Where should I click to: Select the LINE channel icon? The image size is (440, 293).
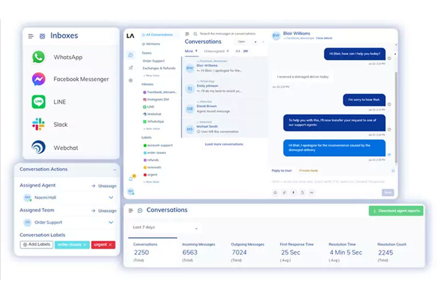pyautogui.click(x=38, y=102)
